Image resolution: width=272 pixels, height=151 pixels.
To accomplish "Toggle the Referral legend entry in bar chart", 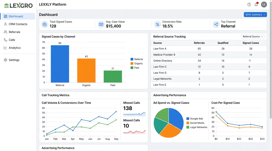I will tap(137, 59).
